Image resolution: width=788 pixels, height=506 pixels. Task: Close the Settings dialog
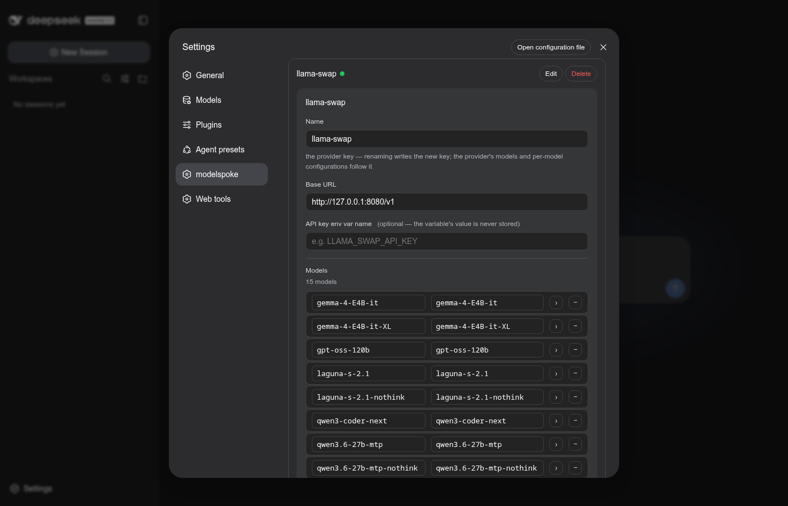pos(603,47)
